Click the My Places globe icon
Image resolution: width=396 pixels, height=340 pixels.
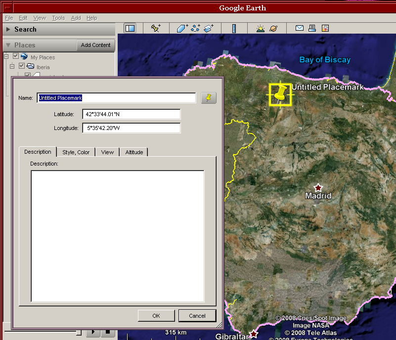pyautogui.click(x=24, y=56)
